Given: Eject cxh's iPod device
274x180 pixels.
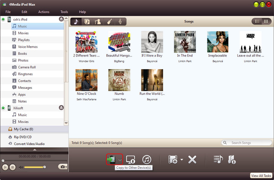Looking at the screenshot, I should pyautogui.click(x=61, y=19).
